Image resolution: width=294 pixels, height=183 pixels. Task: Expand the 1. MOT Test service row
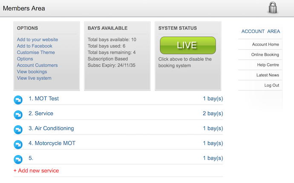[43, 99]
